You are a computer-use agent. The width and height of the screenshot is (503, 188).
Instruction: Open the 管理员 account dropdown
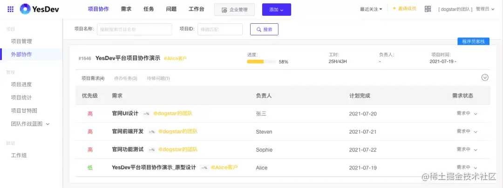(x=485, y=9)
